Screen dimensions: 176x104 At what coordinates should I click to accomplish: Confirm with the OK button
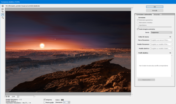tap(155, 7)
